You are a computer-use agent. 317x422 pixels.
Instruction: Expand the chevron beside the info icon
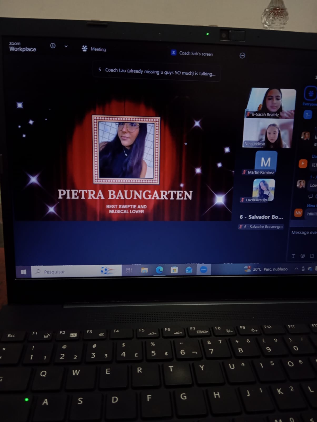[66, 46]
